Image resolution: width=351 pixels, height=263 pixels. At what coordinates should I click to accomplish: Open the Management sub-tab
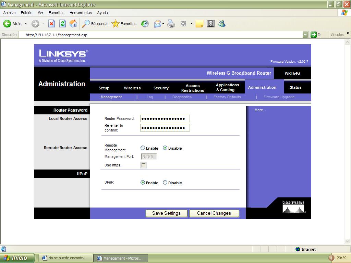click(111, 97)
